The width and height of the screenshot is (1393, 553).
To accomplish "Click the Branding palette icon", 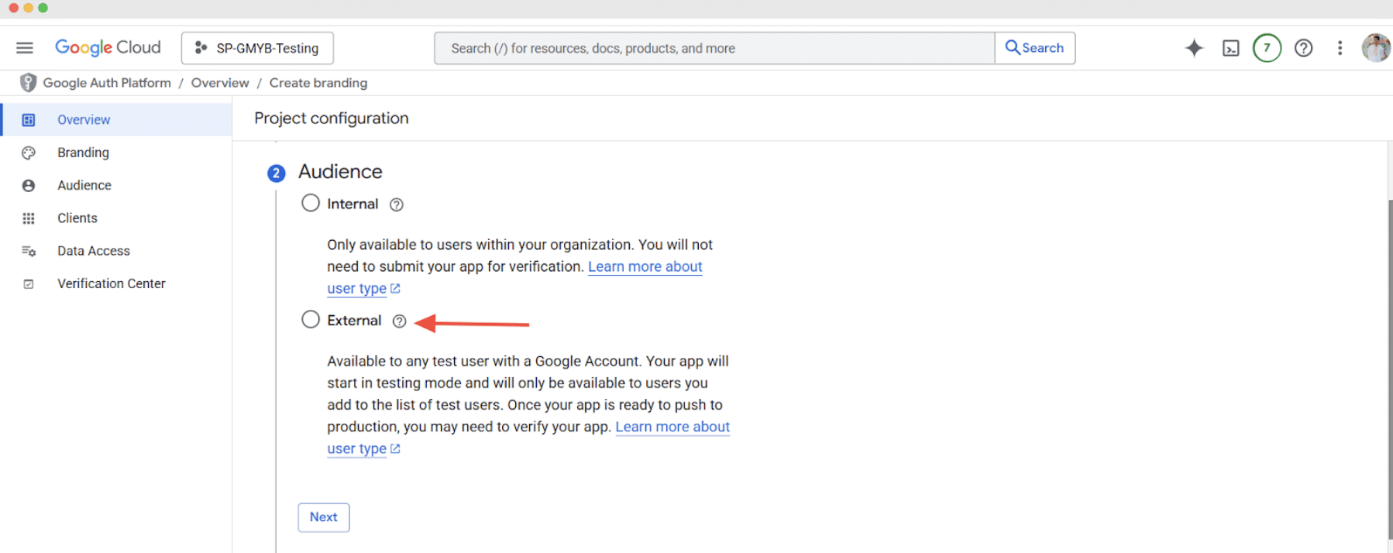I will point(29,153).
